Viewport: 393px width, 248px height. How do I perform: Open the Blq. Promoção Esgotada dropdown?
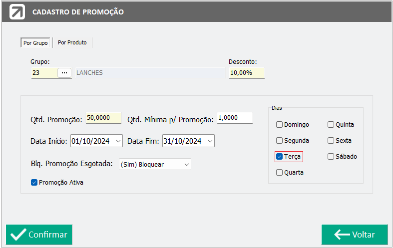coord(186,165)
